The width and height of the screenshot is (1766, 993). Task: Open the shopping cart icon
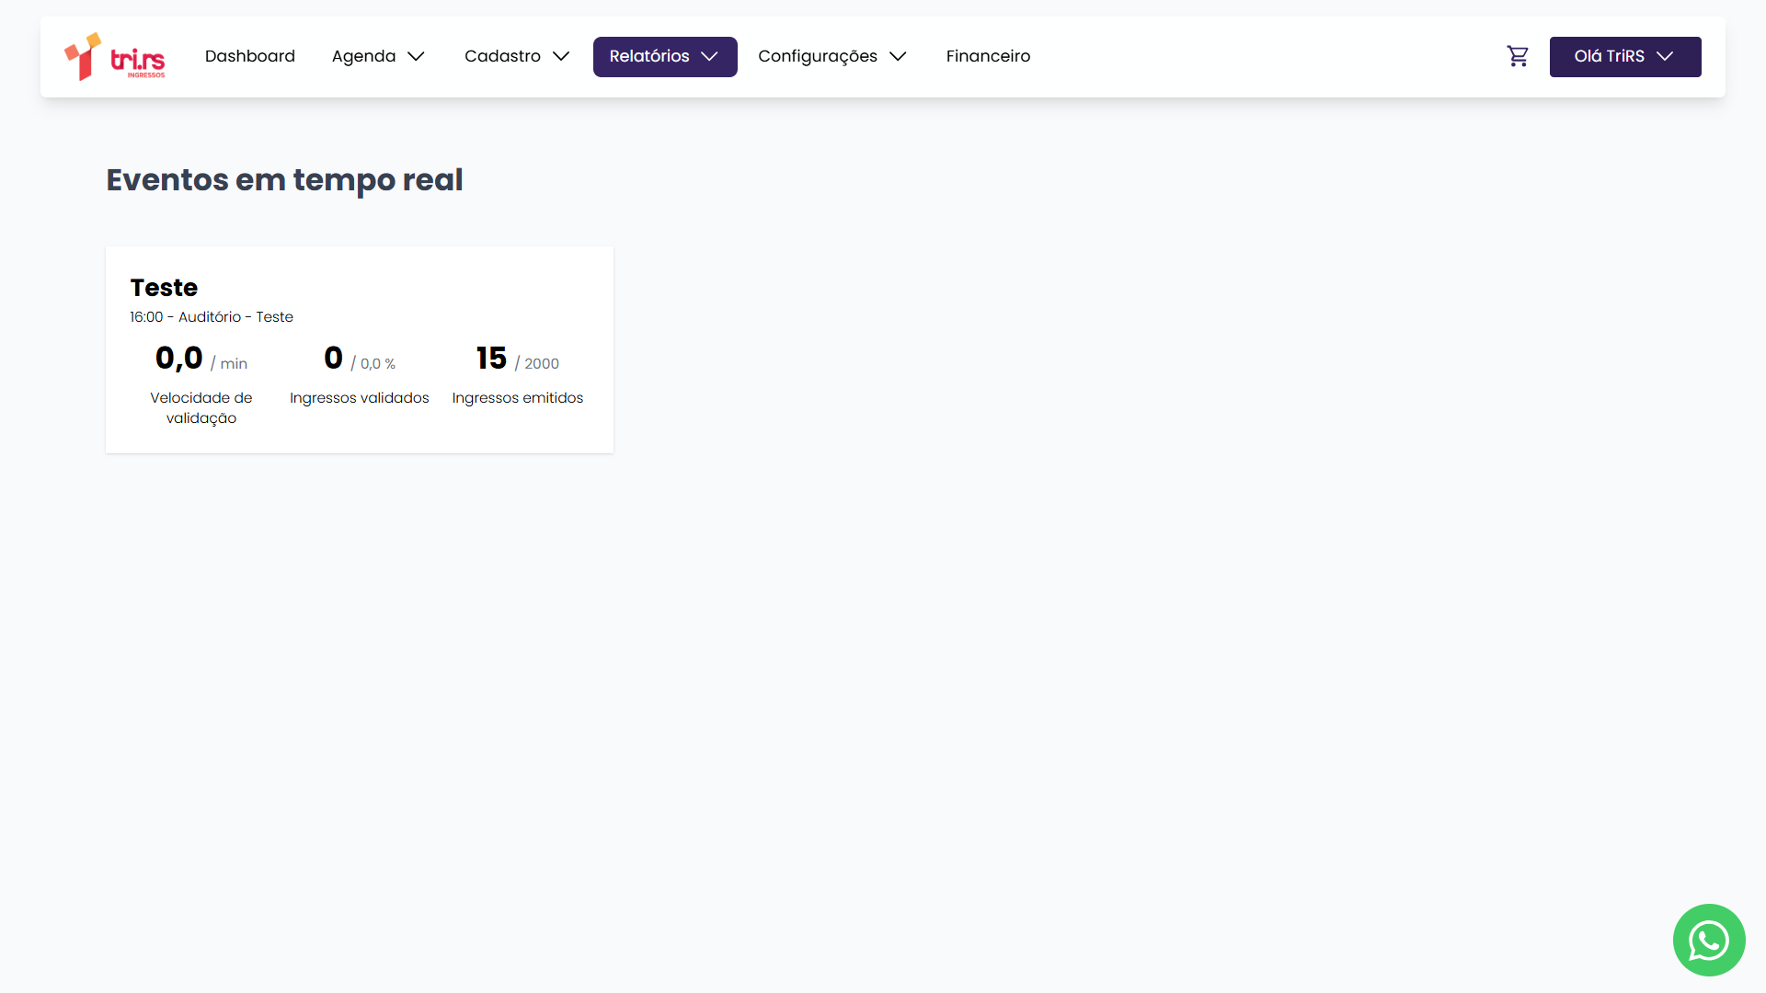(1518, 57)
